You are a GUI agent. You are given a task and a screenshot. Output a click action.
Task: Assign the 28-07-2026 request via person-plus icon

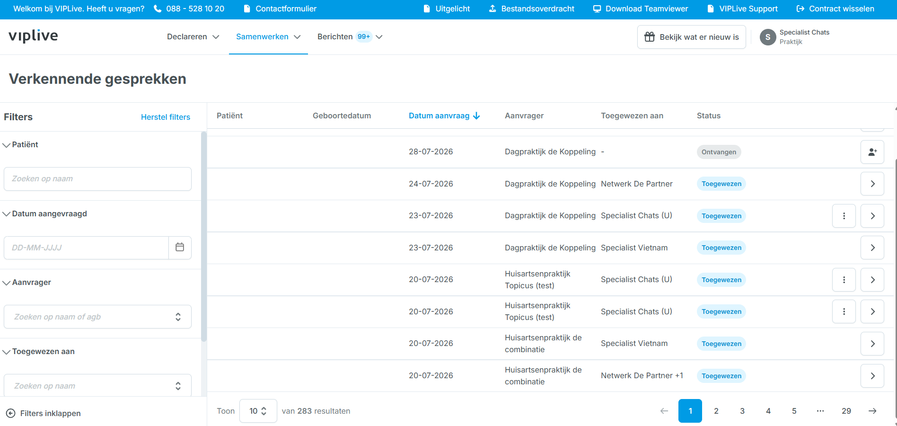click(x=872, y=152)
